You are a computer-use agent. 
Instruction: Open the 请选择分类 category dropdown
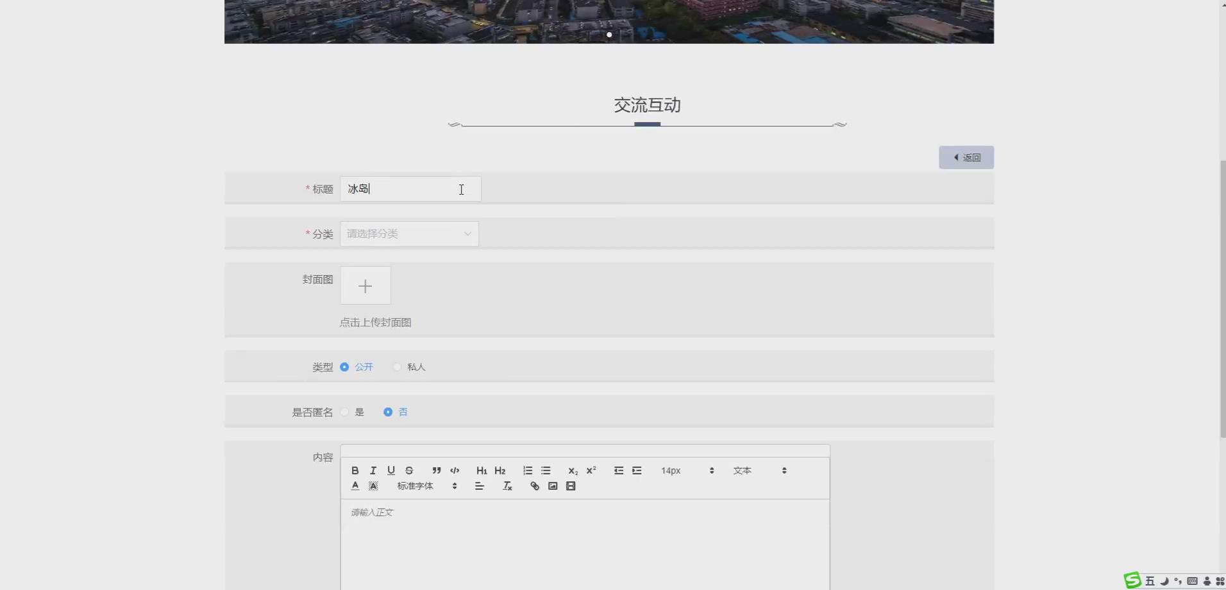pos(409,233)
